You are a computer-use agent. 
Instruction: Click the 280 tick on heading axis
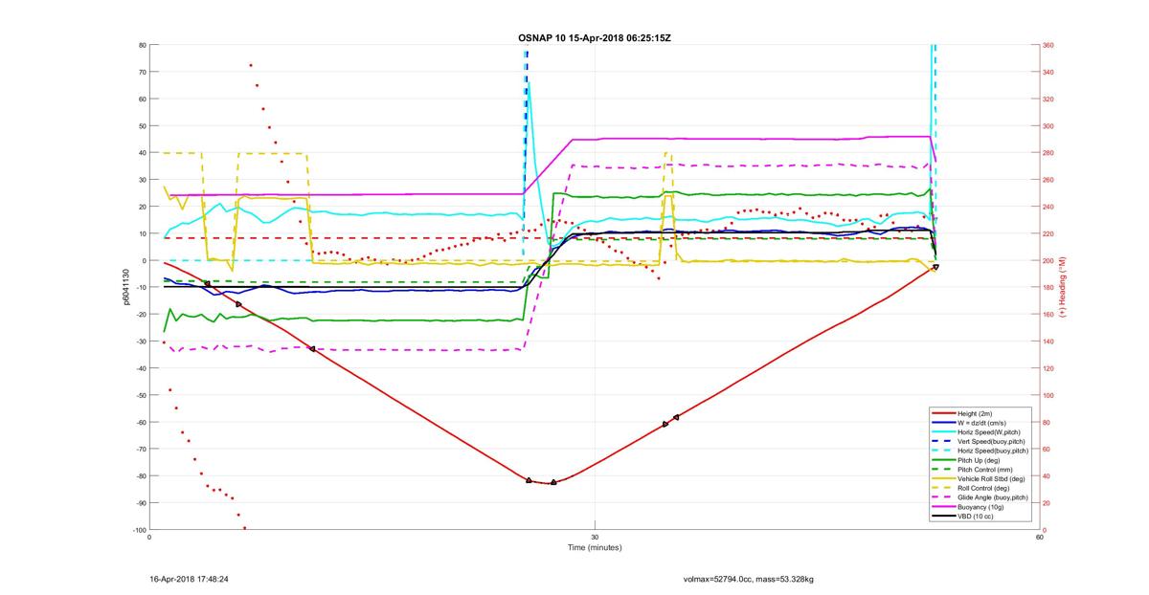[1048, 153]
